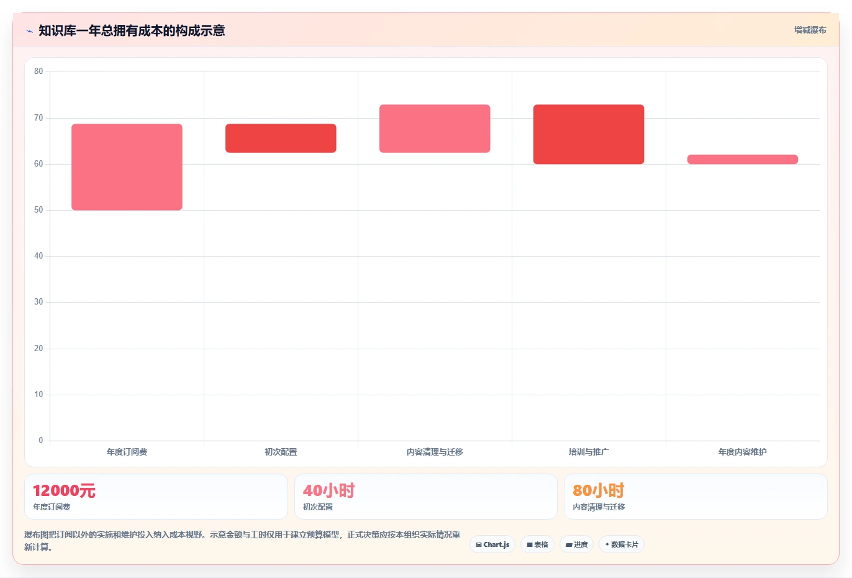Click the y-axis tick value 70
Image resolution: width=852 pixels, height=578 pixels.
(39, 118)
